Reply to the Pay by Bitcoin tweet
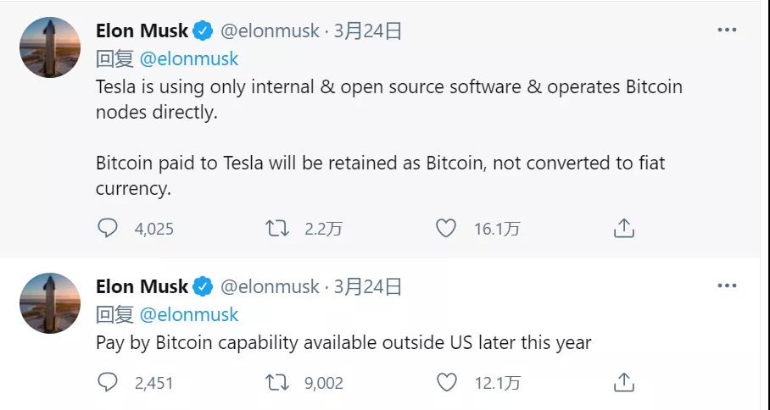The height and width of the screenshot is (410, 770). click(x=107, y=382)
